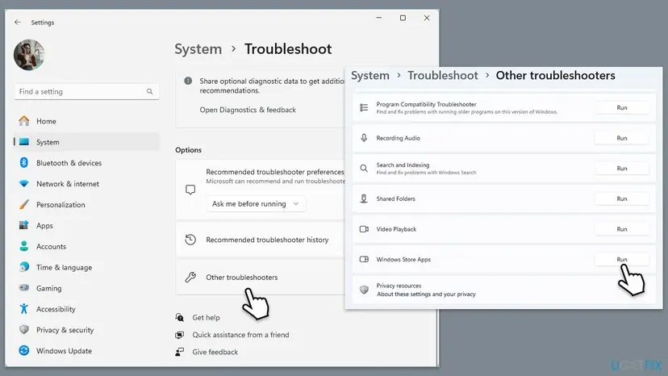Click the wrench icon beside Other troubleshooters
The image size is (668, 376).
[190, 277]
